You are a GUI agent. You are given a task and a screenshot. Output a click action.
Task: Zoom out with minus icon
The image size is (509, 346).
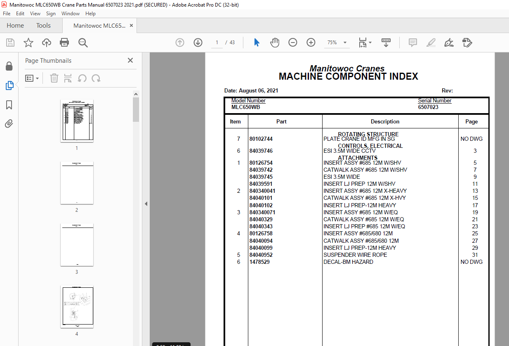pyautogui.click(x=293, y=43)
